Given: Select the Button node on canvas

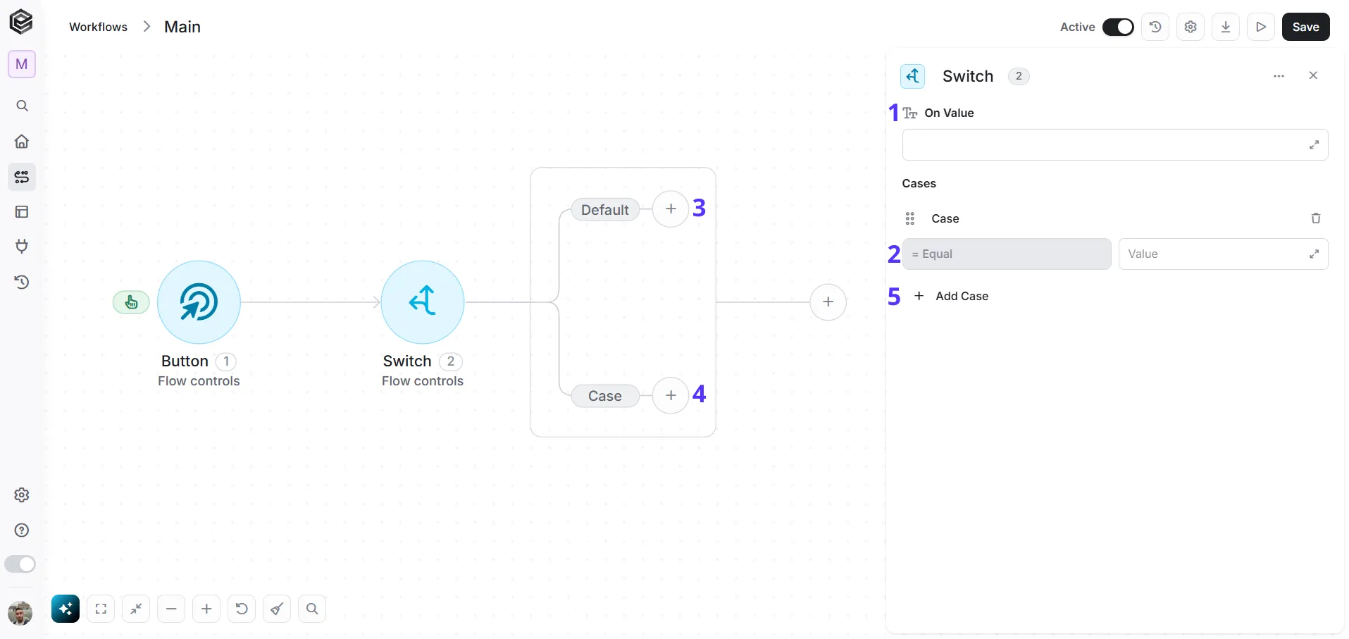Looking at the screenshot, I should point(199,302).
